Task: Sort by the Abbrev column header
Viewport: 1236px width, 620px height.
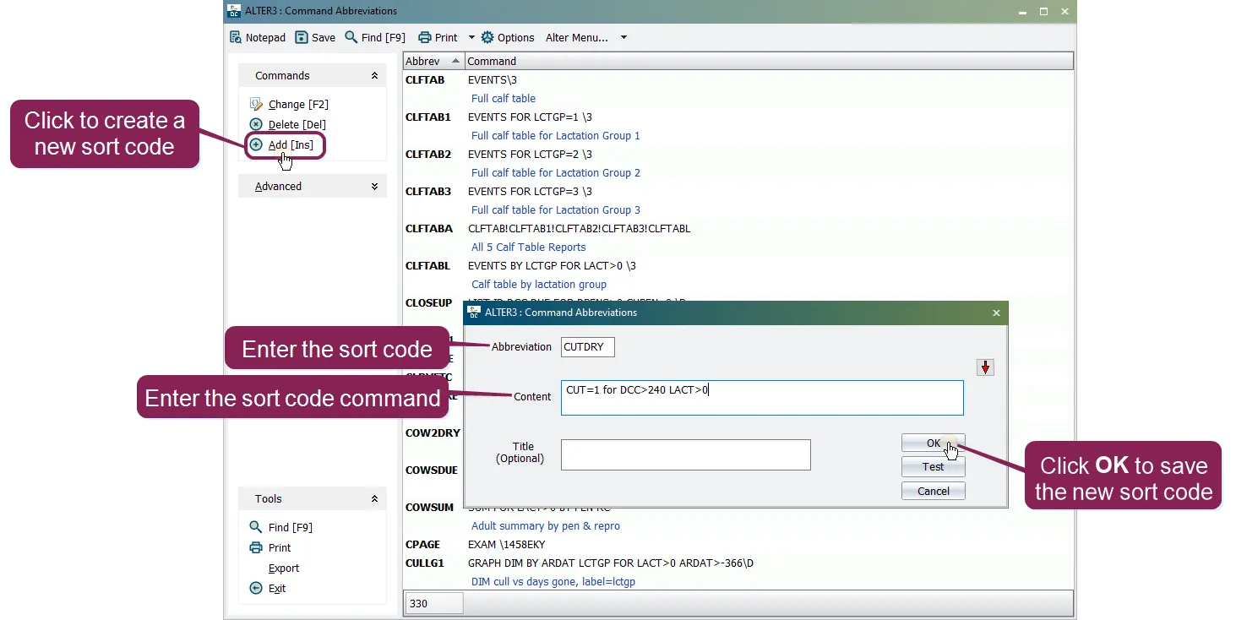Action: [433, 61]
